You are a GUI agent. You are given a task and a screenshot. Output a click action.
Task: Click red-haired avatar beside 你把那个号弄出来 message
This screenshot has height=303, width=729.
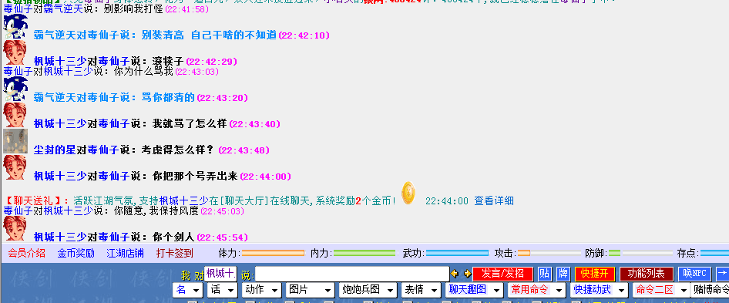pyautogui.click(x=15, y=167)
